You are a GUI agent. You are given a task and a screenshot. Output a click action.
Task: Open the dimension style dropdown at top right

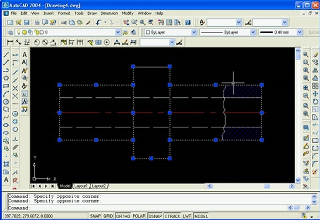tap(285, 22)
